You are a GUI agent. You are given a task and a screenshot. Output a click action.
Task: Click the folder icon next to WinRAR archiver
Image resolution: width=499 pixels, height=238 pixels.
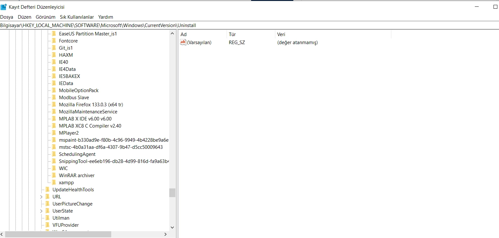coord(54,176)
